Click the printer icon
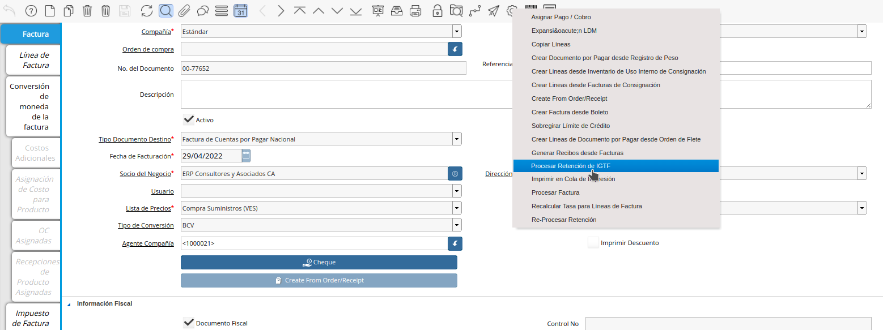Screen dimensions: 883x330 point(415,10)
